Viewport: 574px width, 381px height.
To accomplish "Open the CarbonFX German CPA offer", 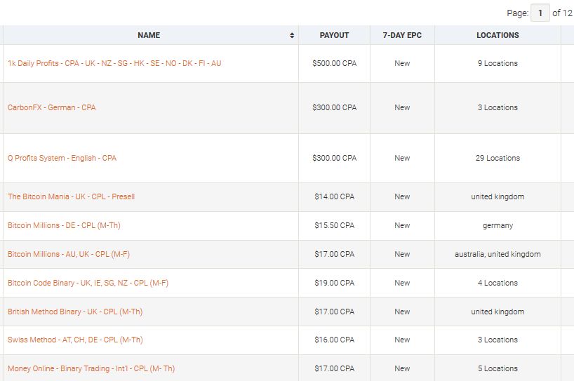I will tap(52, 108).
